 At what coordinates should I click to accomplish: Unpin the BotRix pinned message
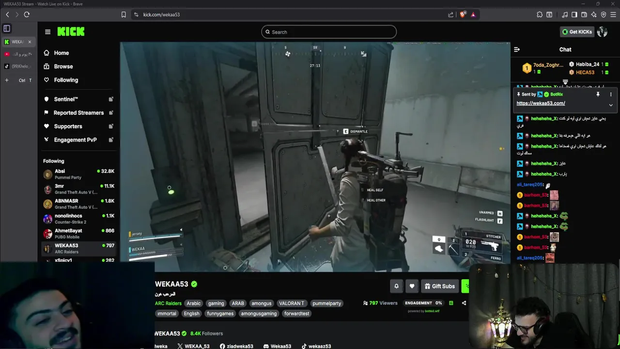click(598, 95)
